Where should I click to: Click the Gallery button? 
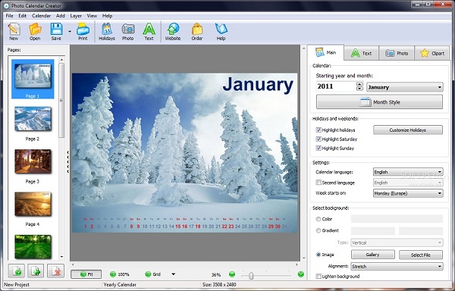click(373, 255)
